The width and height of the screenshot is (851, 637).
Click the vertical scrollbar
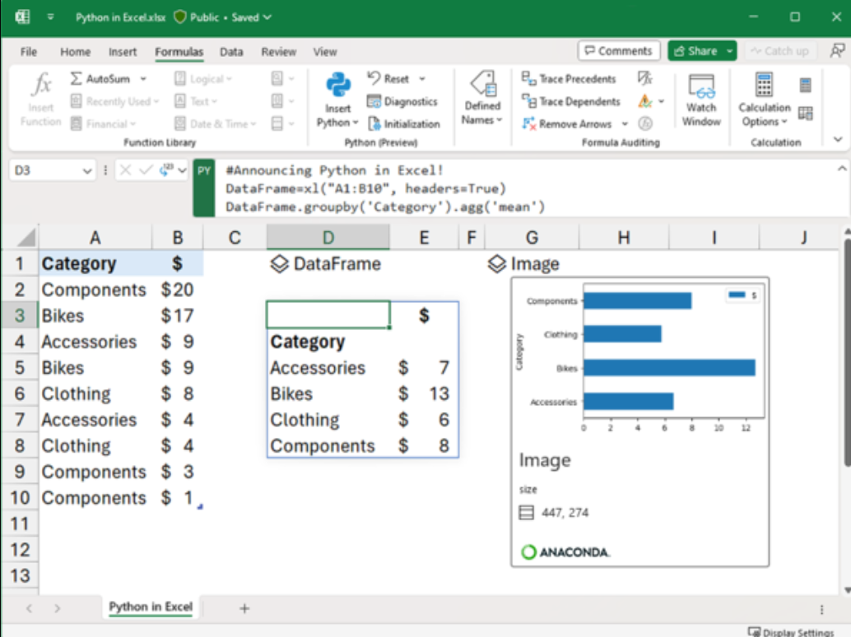click(x=847, y=351)
